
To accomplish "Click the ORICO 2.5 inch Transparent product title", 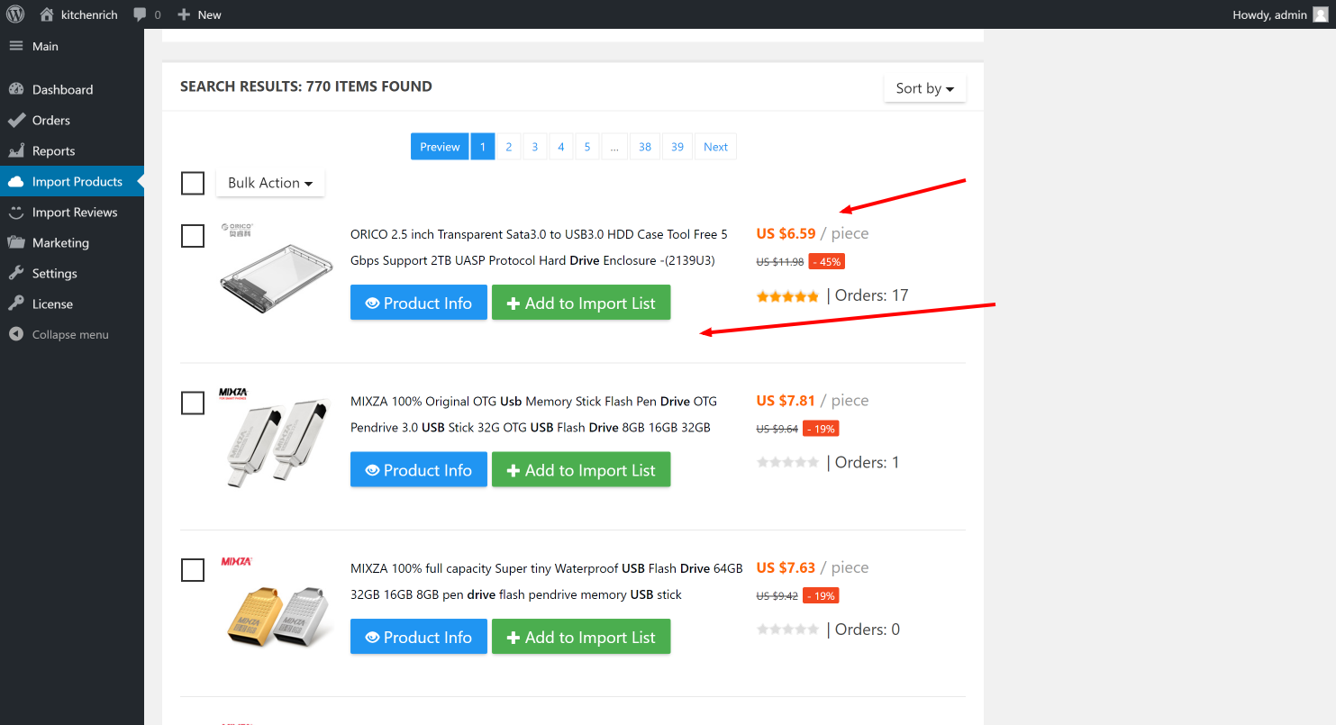I will point(539,248).
